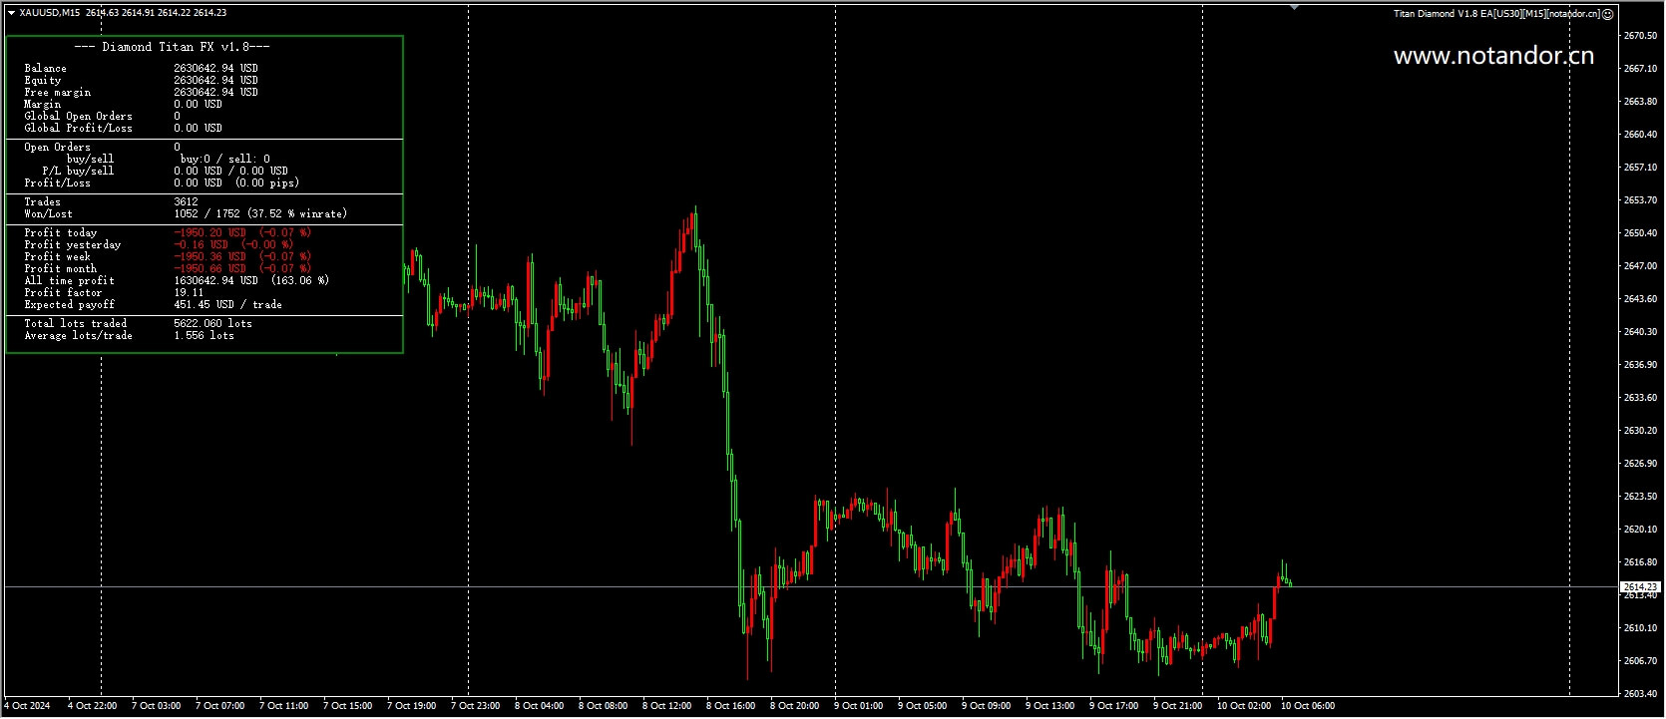
Task: Select the 4 Oct 22:00 time axis label
Action: point(93,706)
